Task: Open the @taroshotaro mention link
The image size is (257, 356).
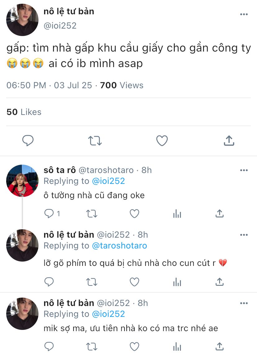Action: tap(119, 246)
